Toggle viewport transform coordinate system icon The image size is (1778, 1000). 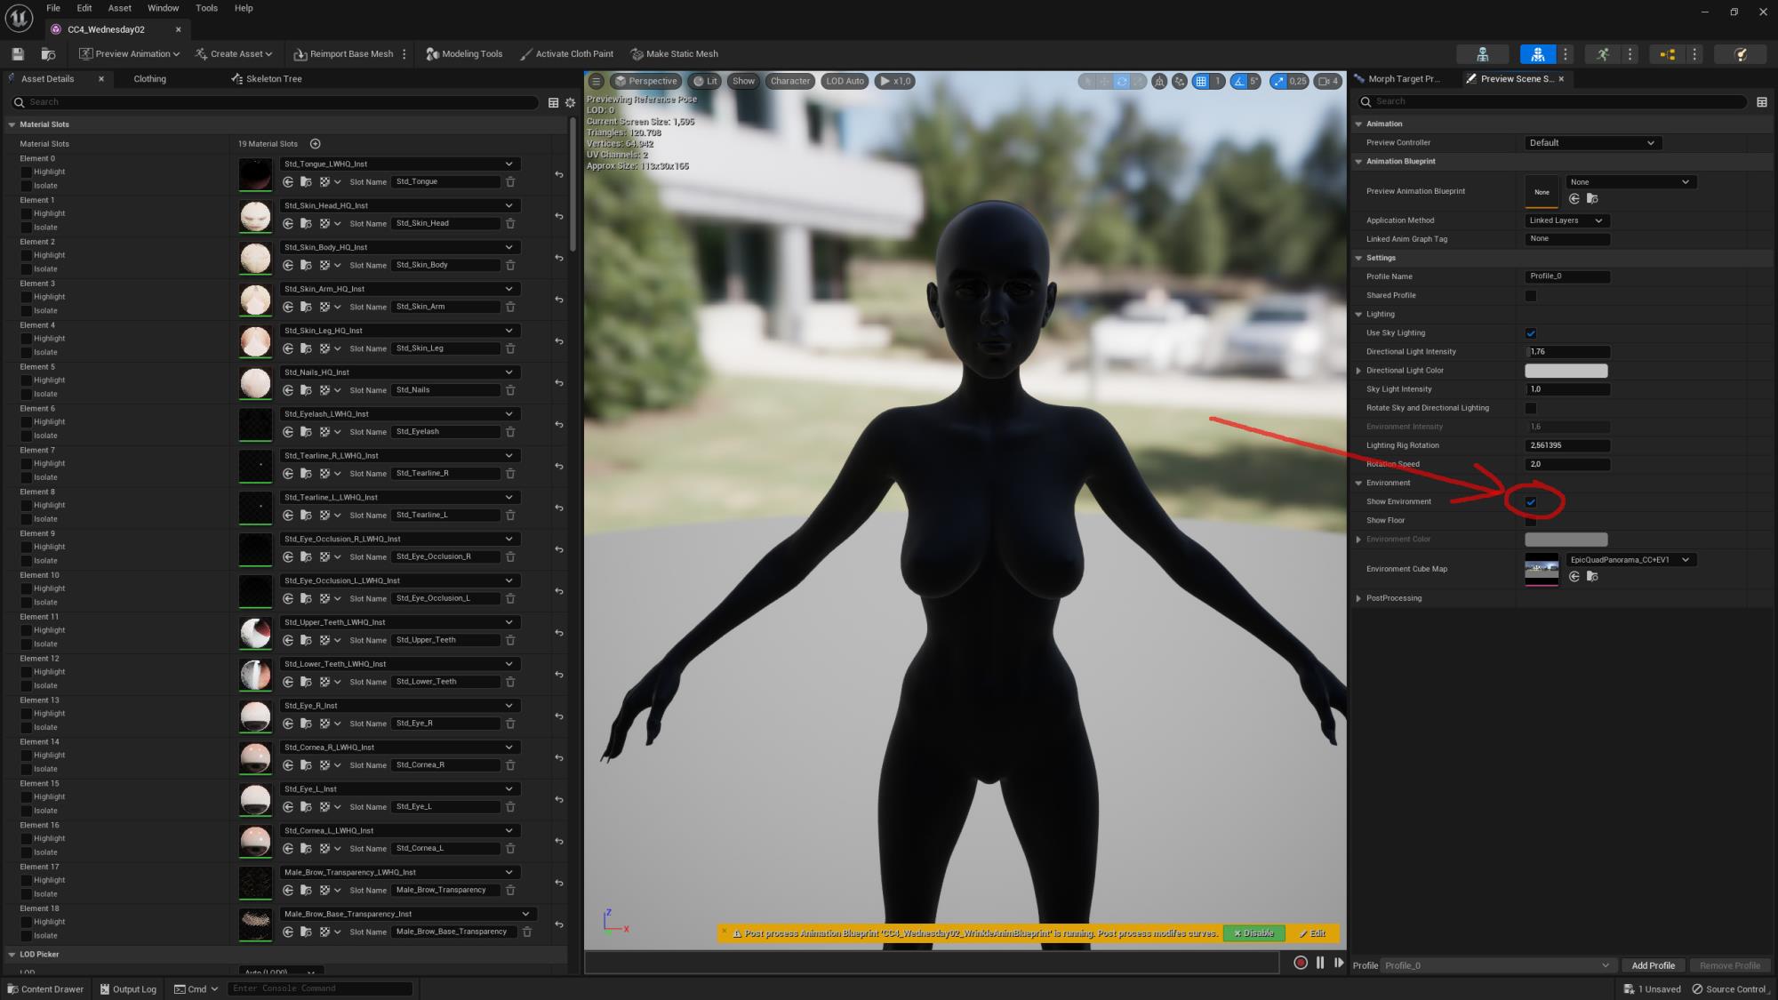pos(1159,81)
